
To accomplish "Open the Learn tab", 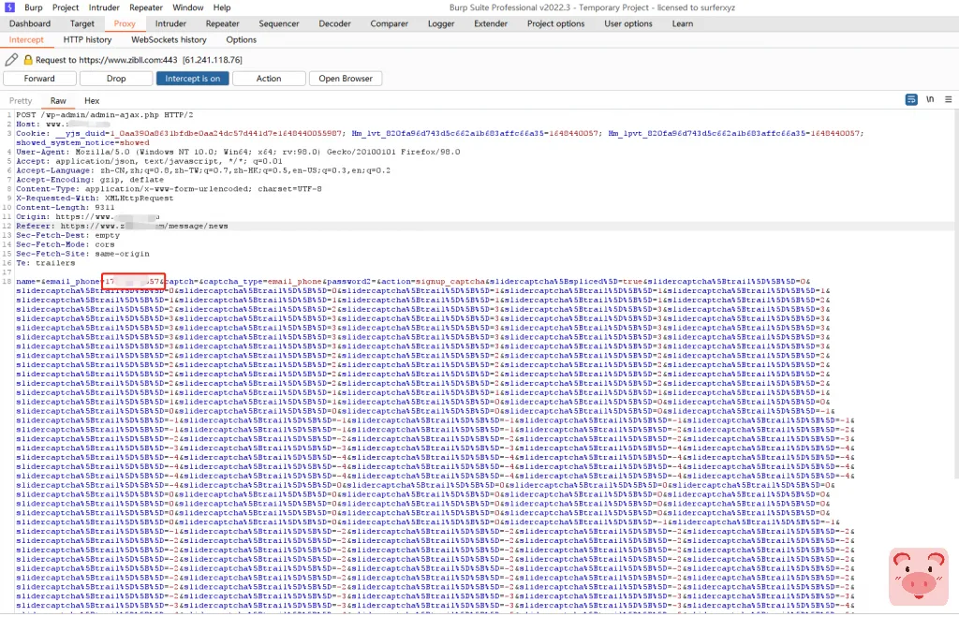I will [683, 23].
